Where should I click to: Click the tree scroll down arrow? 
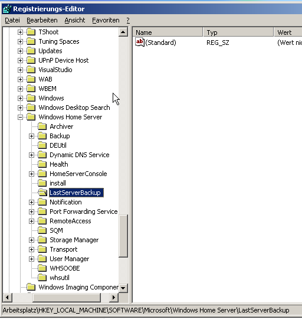[123, 288]
